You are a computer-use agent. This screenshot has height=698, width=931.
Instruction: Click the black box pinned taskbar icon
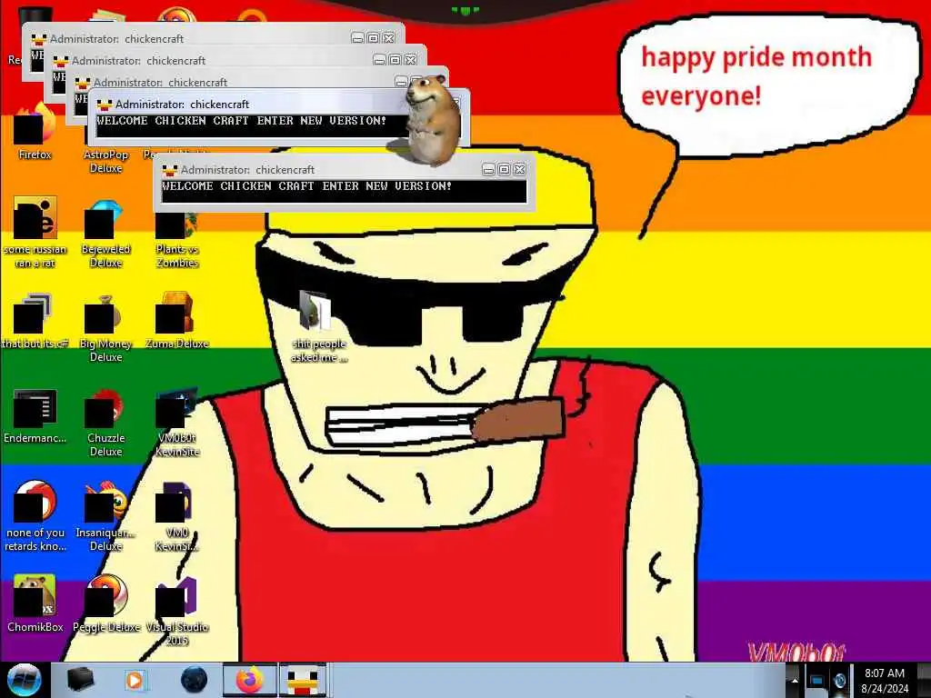tap(80, 680)
